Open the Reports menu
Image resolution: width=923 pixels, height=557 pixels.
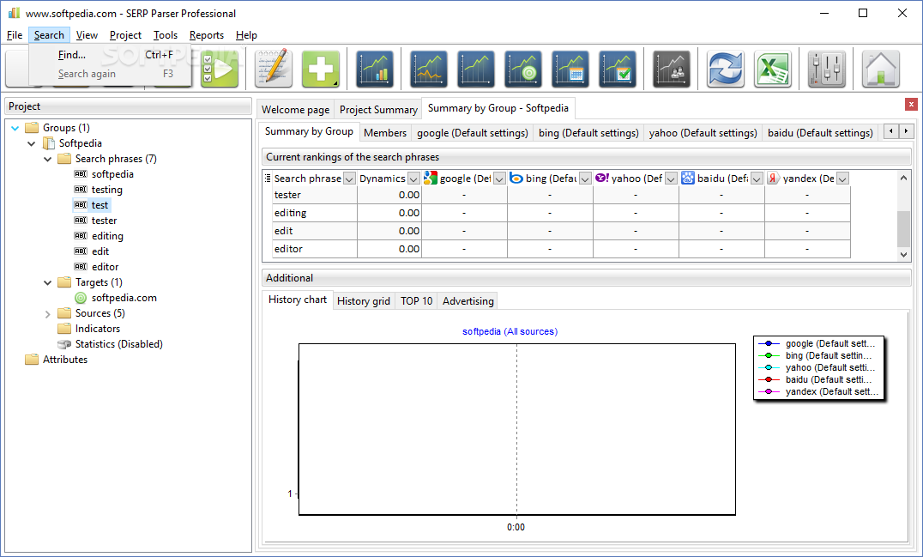coord(207,35)
